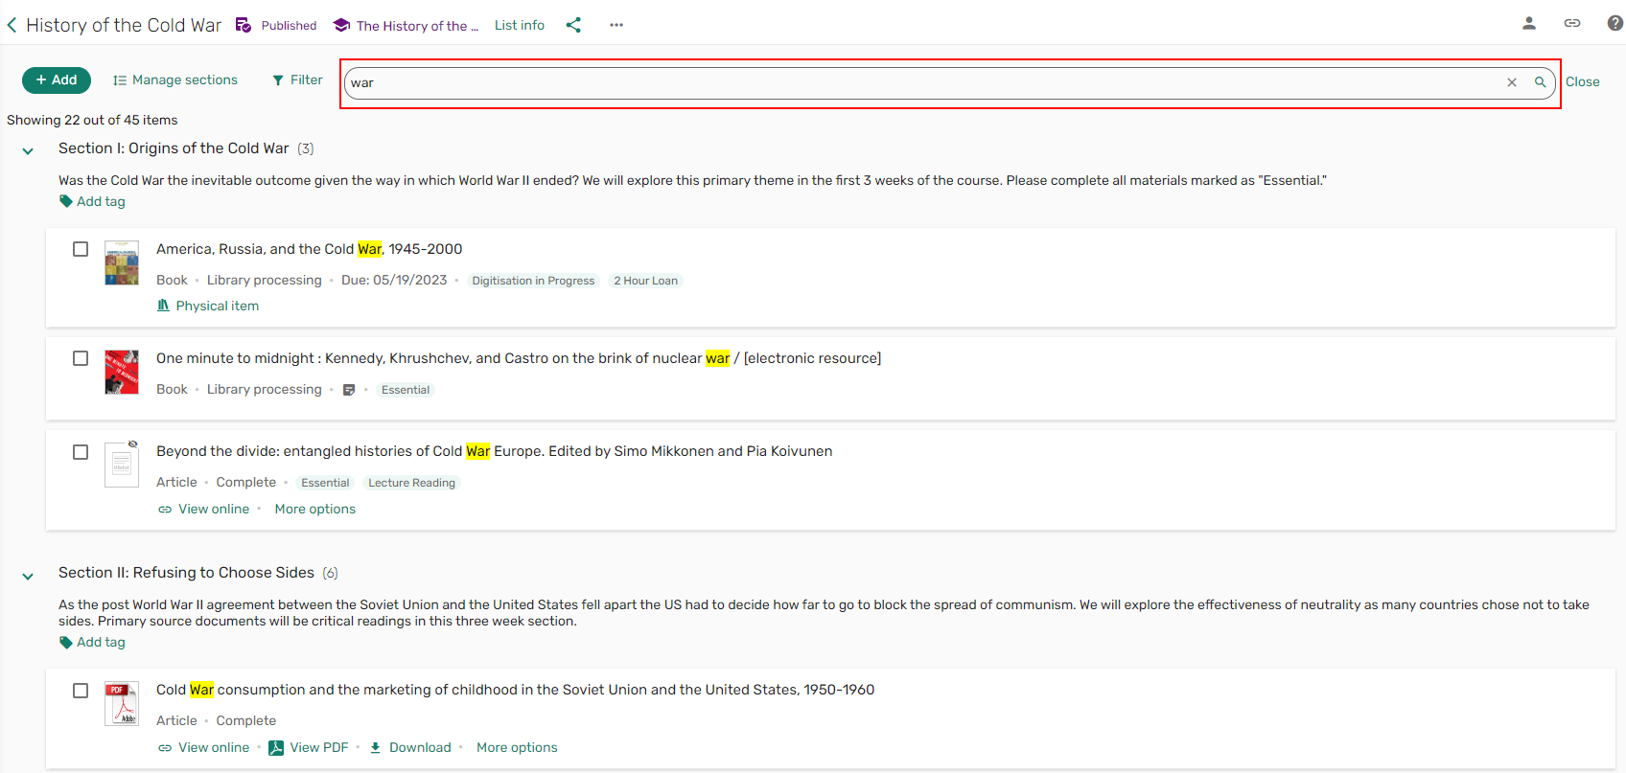Tick the checkbox for Beyond the divide article

coord(81,452)
